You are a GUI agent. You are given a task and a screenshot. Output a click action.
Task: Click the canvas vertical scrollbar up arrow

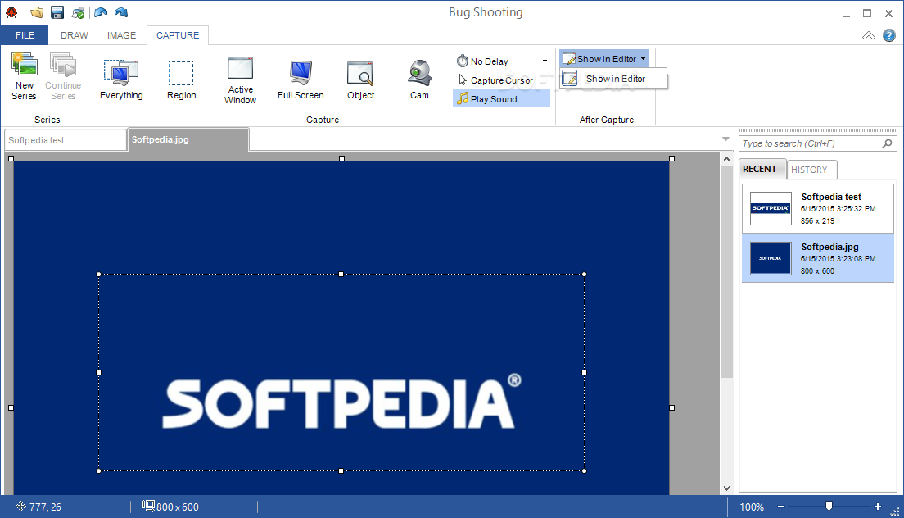pyautogui.click(x=726, y=159)
